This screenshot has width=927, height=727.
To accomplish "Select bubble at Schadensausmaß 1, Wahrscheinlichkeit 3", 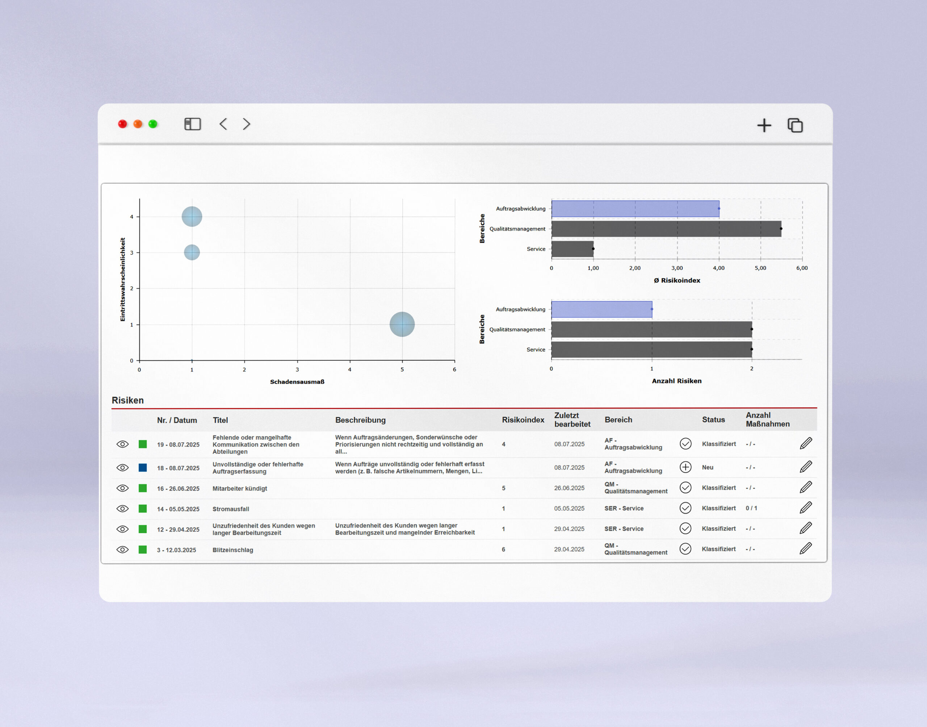I will point(192,252).
